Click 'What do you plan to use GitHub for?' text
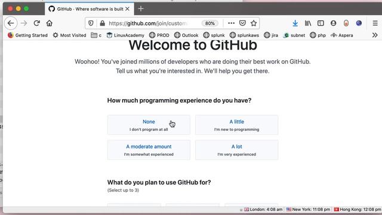This screenshot has height=215, width=382. [x=159, y=182]
